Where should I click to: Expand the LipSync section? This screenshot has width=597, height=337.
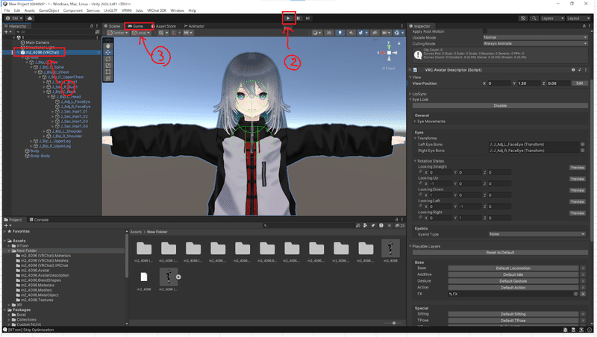tap(411, 94)
